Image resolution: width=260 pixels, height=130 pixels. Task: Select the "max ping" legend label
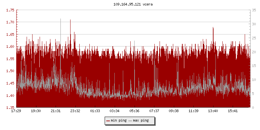(141, 121)
